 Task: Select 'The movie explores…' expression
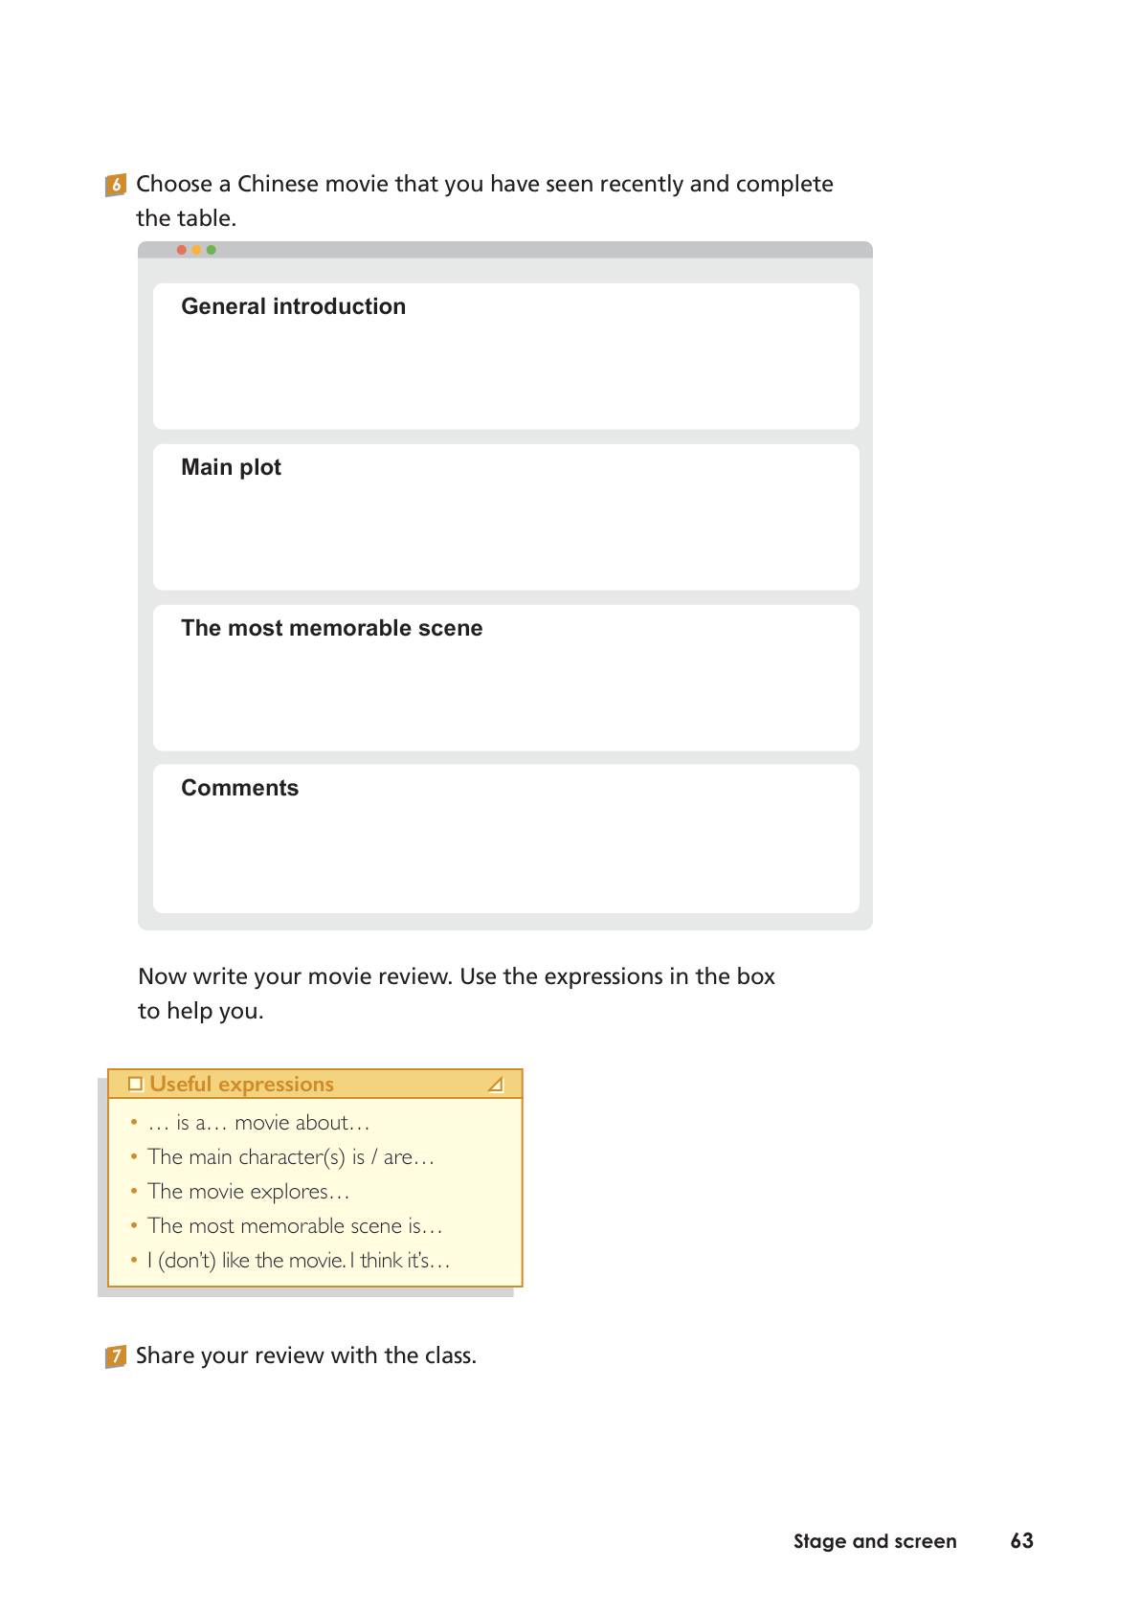pos(249,1192)
